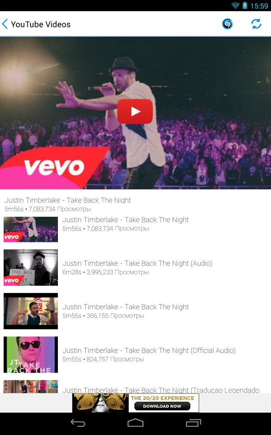The image size is (271, 435).
Task: Tap the DOWNLOAD NOW ad button
Action: pos(162,406)
